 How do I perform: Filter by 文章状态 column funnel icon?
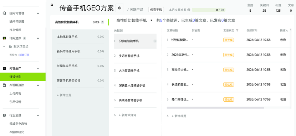(x=237, y=30)
